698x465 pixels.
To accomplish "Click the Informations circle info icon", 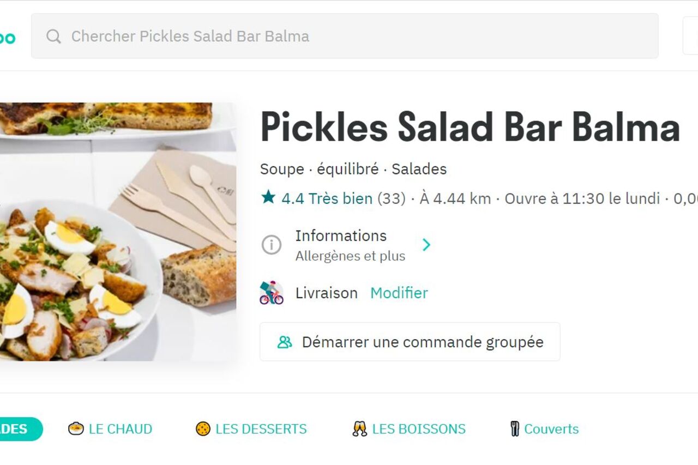I will tap(271, 245).
